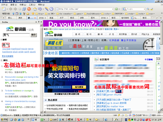Open the undo list dropdown arrow
163x122 pixels.
click(43, 9)
